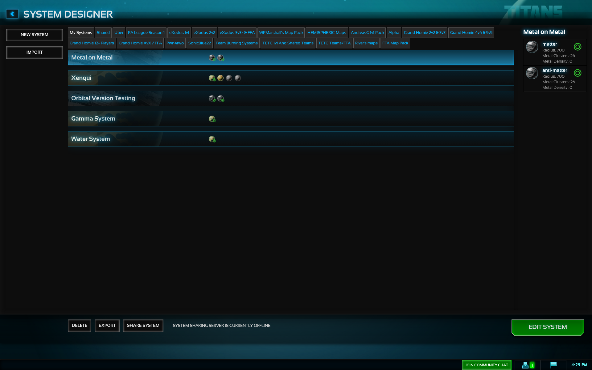Click the green start-planet ring for matter
This screenshot has height=370, width=592.
578,47
